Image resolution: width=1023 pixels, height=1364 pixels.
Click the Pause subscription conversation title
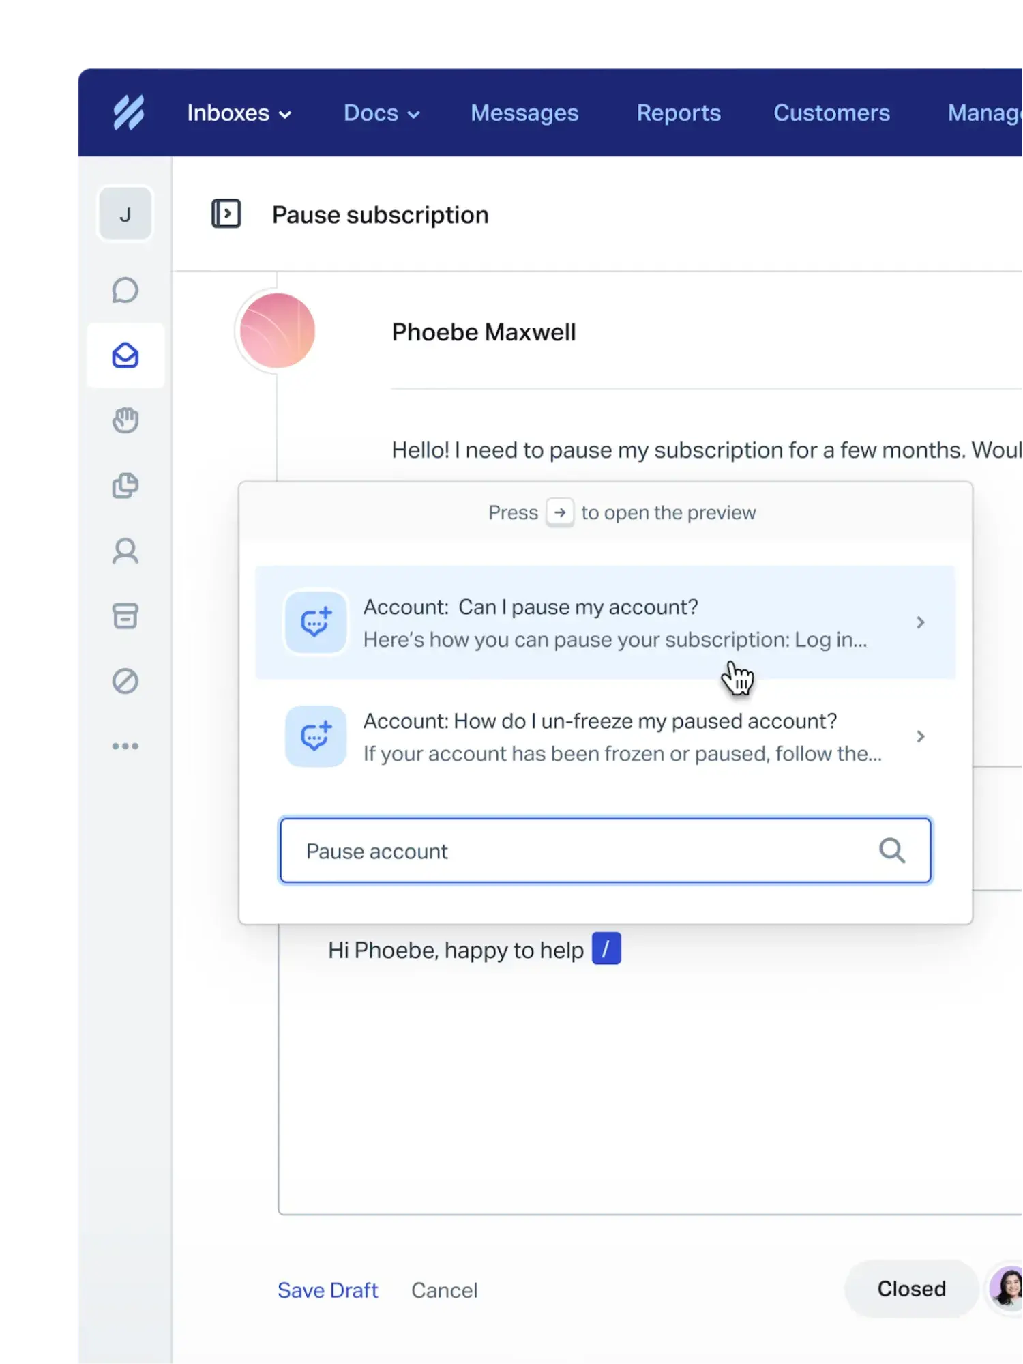[x=380, y=214]
